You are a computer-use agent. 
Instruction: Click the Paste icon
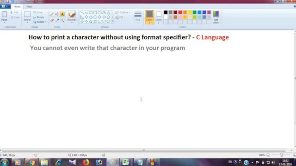(x=4, y=14)
